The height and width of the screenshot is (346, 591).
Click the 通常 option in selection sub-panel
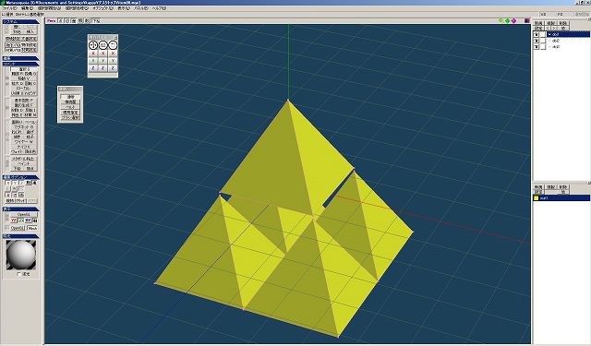(x=70, y=97)
